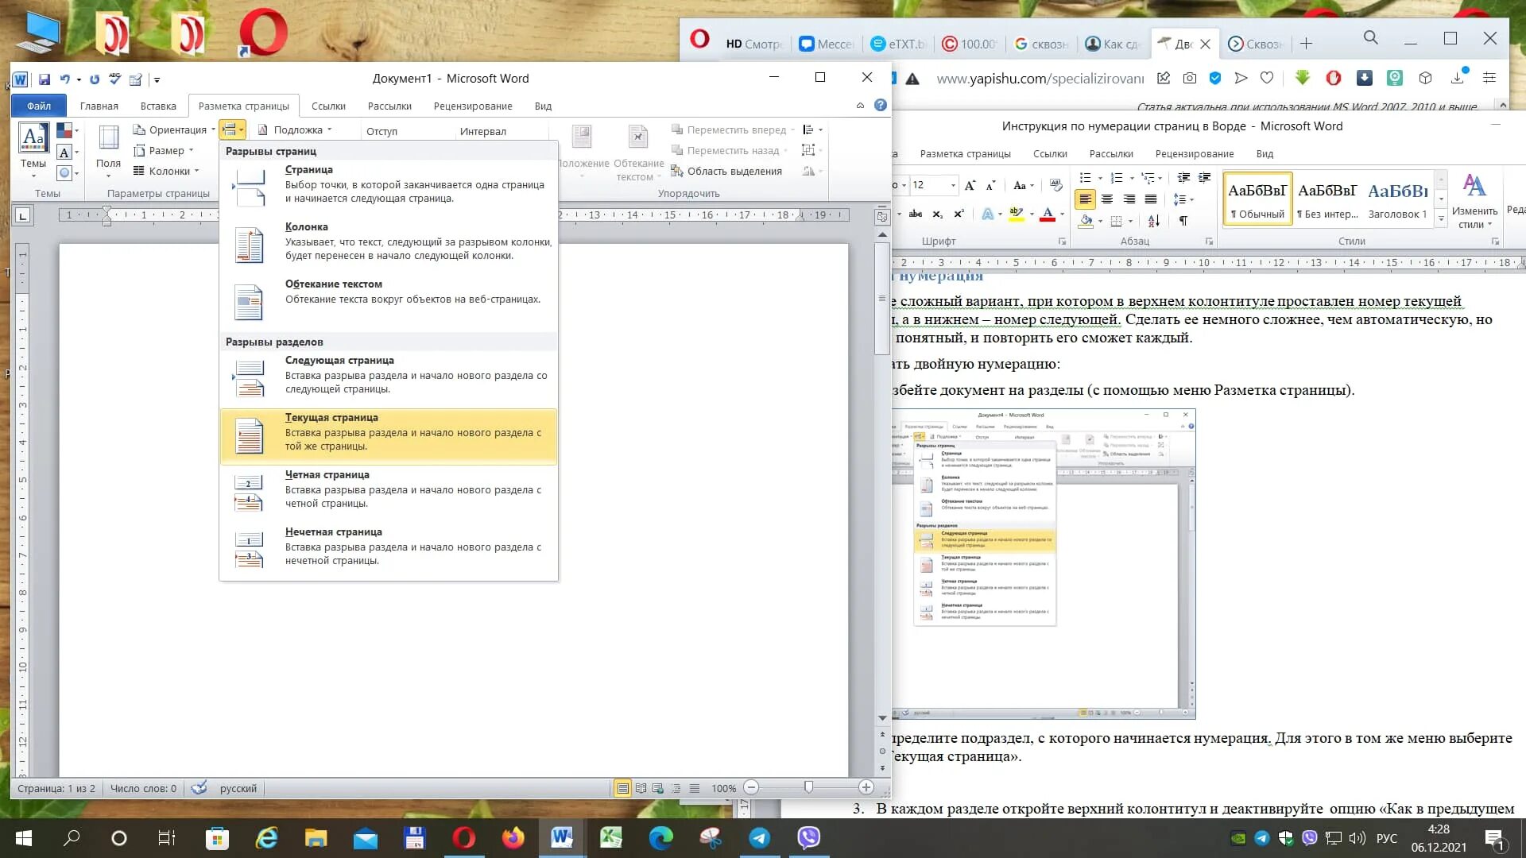Click the Undo icon in Word title bar
This screenshot has width=1526, height=858.
coord(65,79)
